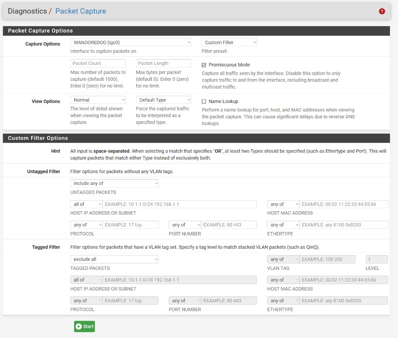This screenshot has width=398, height=338.
Task: Focus the untagged Port Number input field
Action: tap(229, 225)
